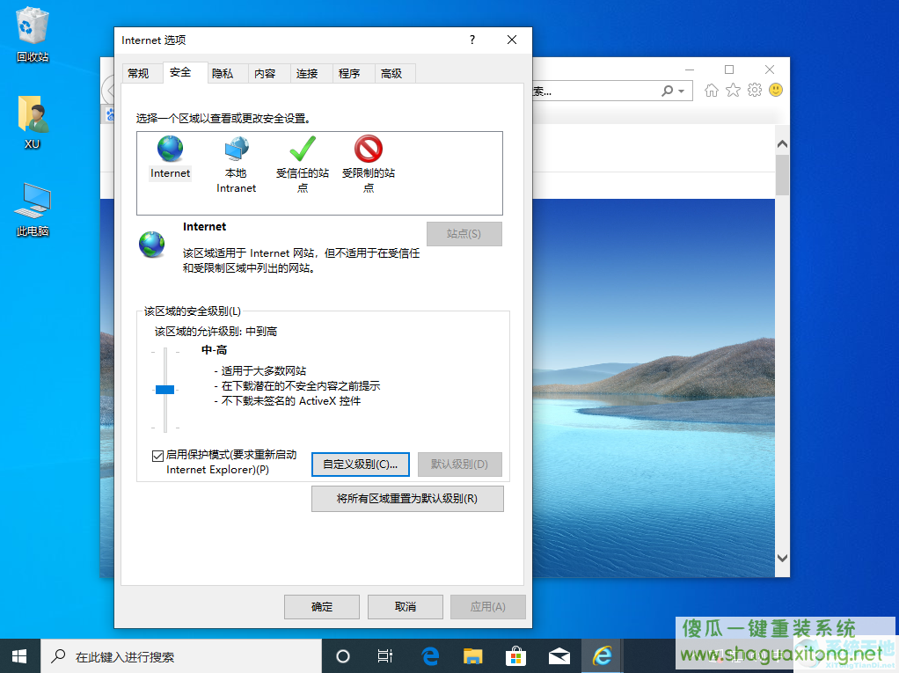Switch to the 隐私 tab

(x=223, y=73)
